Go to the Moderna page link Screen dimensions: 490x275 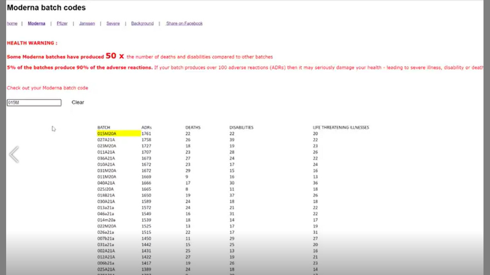point(36,23)
